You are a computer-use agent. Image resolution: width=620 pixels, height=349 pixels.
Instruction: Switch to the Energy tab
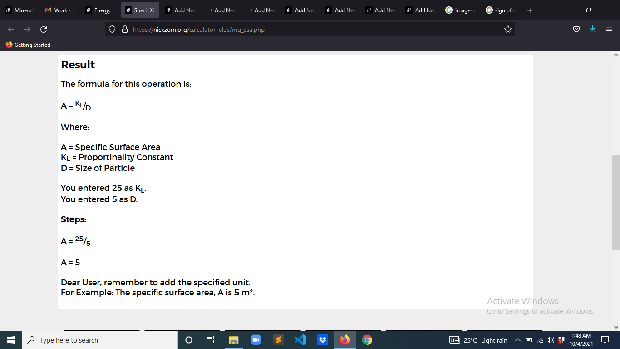[x=100, y=10]
